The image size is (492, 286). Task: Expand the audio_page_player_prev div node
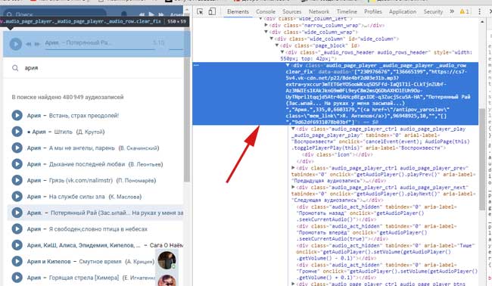point(293,168)
